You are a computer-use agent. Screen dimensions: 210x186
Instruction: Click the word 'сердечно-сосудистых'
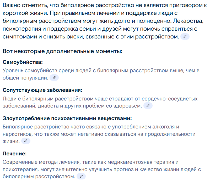tap(170, 99)
